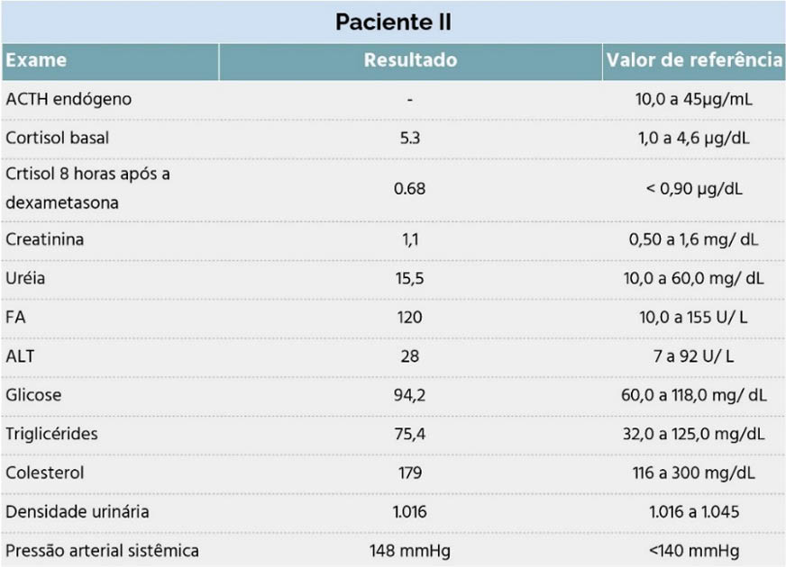This screenshot has height=567, width=786.
Task: Select the Resultado column header
Action: point(410,60)
